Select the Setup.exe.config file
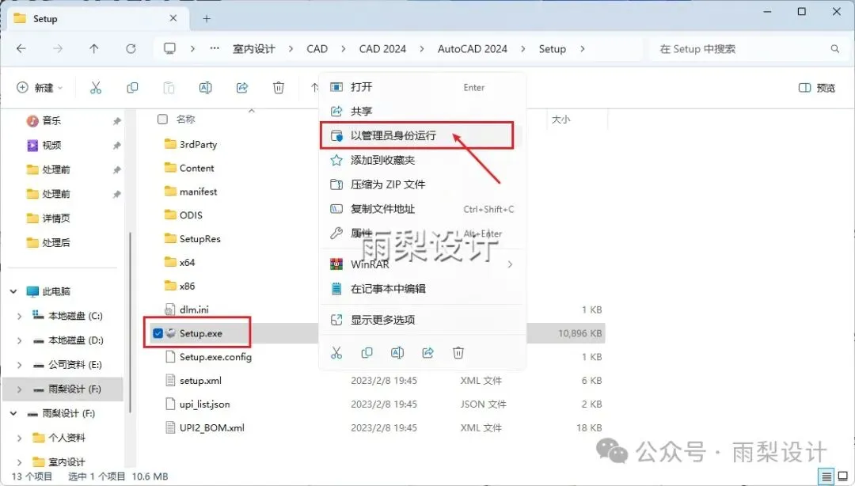Image resolution: width=855 pixels, height=486 pixels. [x=207, y=357]
